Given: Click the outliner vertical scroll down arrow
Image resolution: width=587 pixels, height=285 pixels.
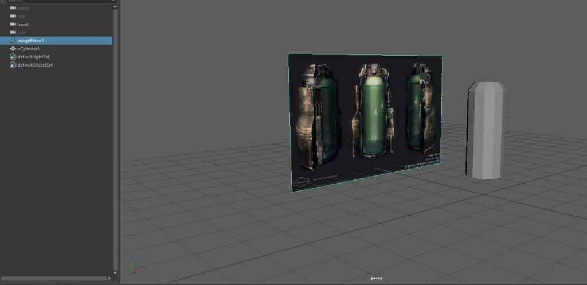Looking at the screenshot, I should point(115,273).
